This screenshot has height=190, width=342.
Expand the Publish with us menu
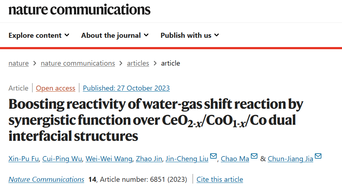190,35
